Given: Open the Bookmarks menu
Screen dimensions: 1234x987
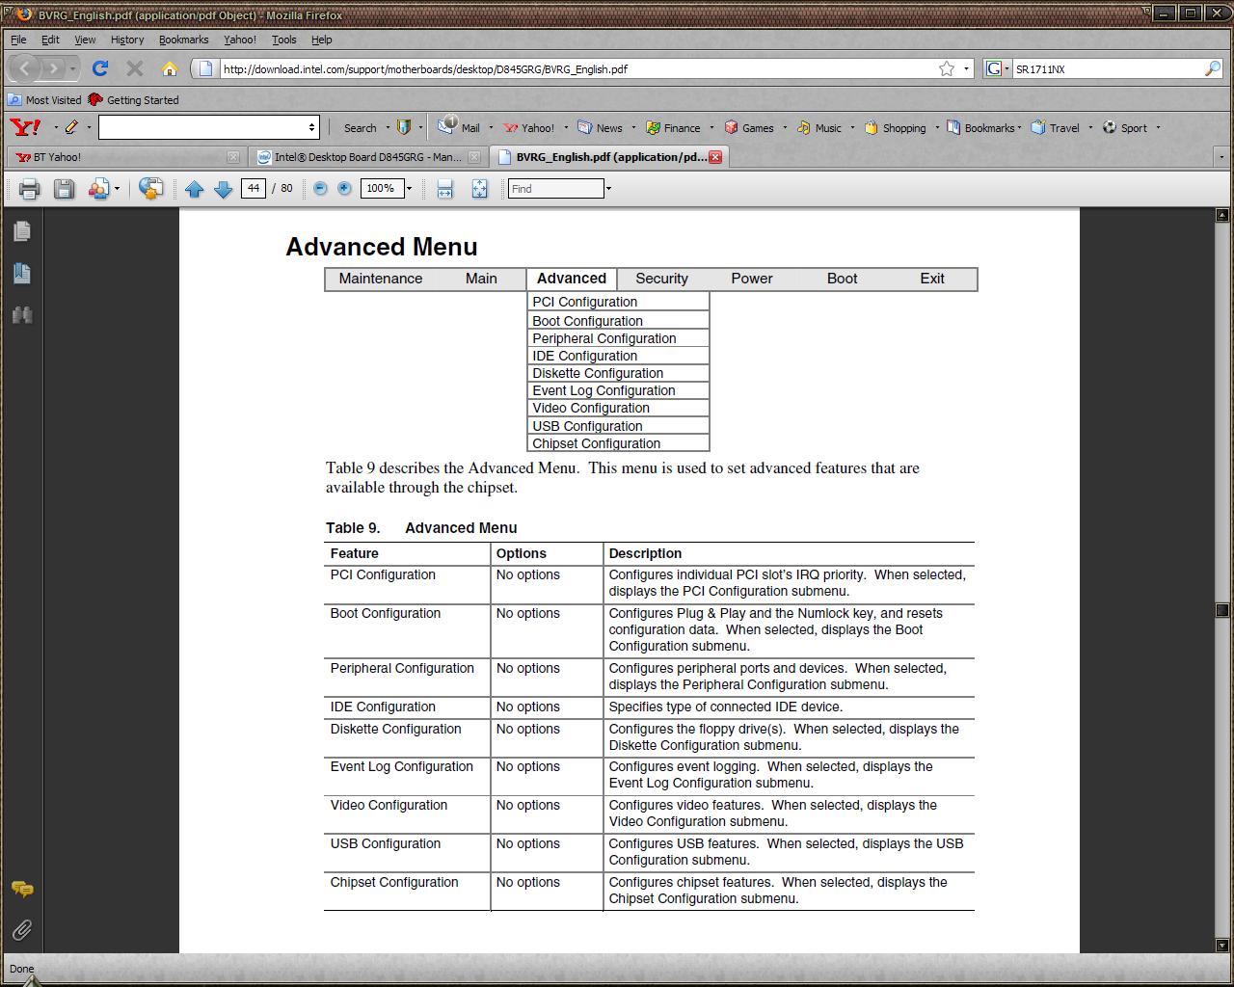Looking at the screenshot, I should coord(183,40).
